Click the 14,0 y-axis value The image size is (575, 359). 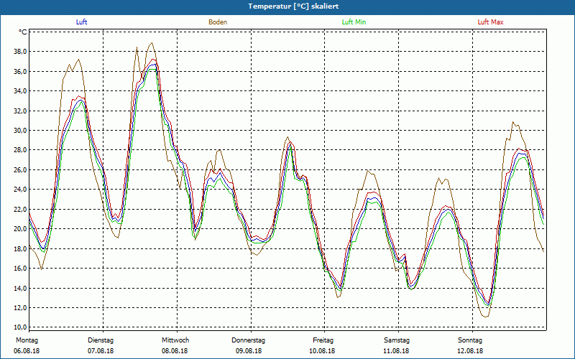(21, 288)
